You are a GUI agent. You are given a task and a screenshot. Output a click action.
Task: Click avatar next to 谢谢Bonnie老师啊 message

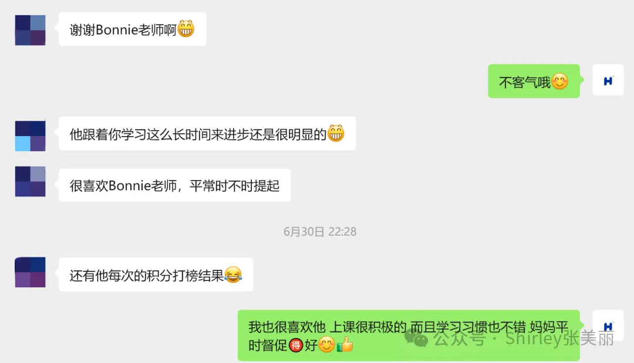pos(31,30)
